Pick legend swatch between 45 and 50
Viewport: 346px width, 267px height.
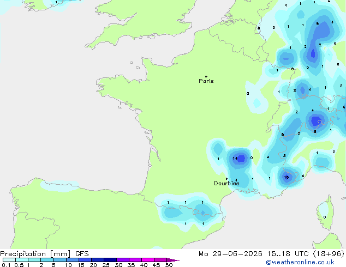(x=160, y=260)
